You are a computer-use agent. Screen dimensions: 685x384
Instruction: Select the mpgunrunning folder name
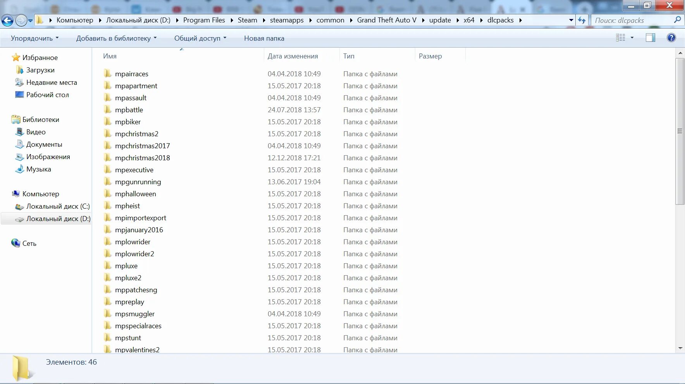click(138, 182)
